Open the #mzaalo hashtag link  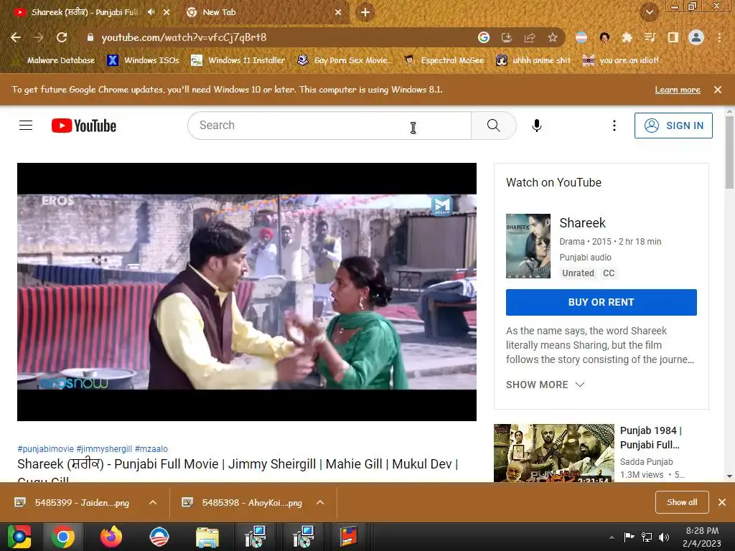(151, 449)
